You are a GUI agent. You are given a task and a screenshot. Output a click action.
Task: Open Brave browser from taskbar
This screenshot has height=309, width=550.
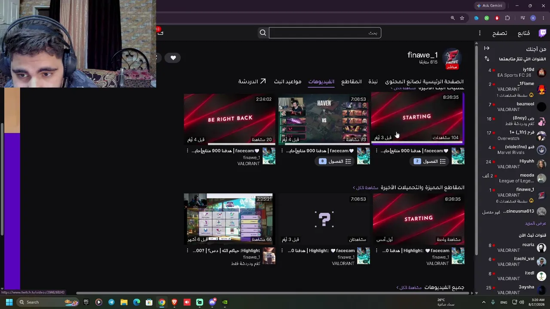point(174,302)
